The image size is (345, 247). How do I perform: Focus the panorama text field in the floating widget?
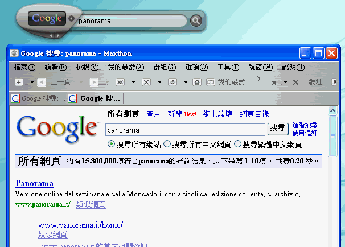[132, 21]
